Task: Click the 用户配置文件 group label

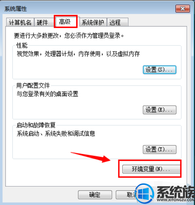Action: point(33,85)
